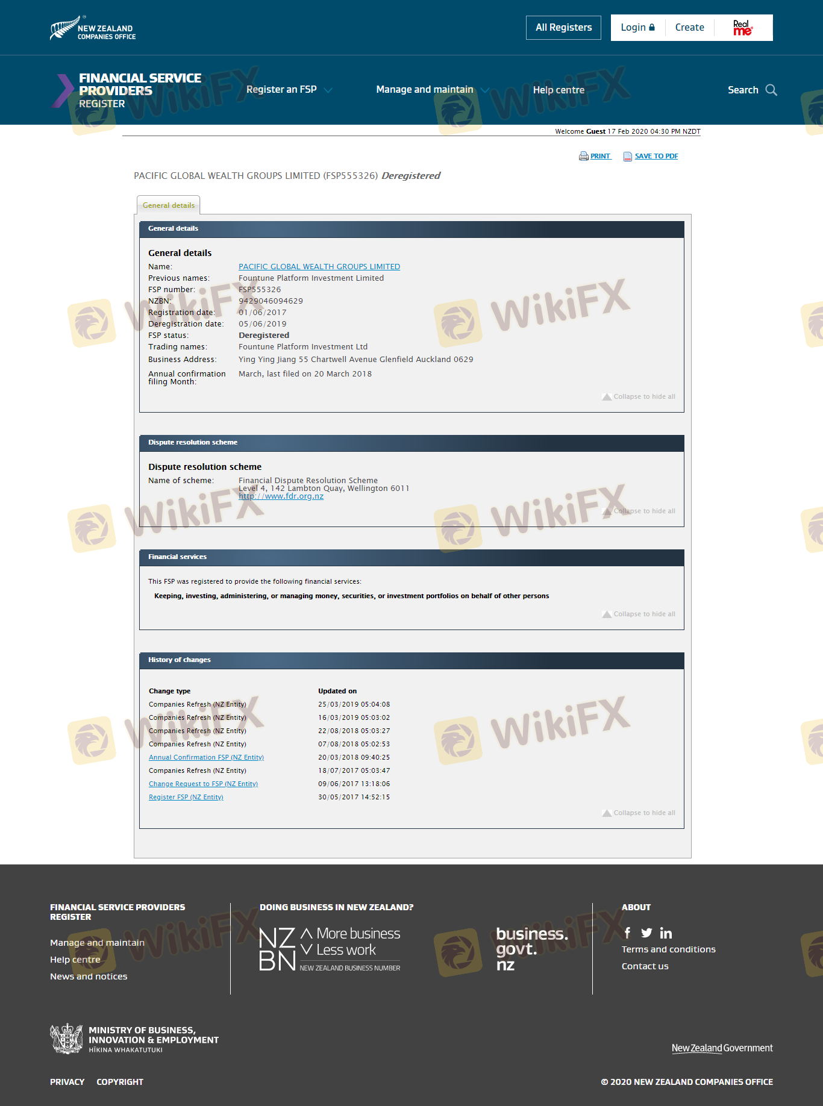Click the timestamp 30/05/2017 14:52:15
The height and width of the screenshot is (1106, 823).
tap(354, 798)
